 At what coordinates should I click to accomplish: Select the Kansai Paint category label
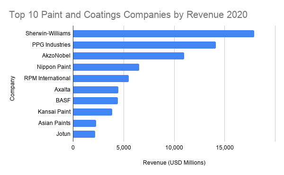pyautogui.click(x=54, y=112)
